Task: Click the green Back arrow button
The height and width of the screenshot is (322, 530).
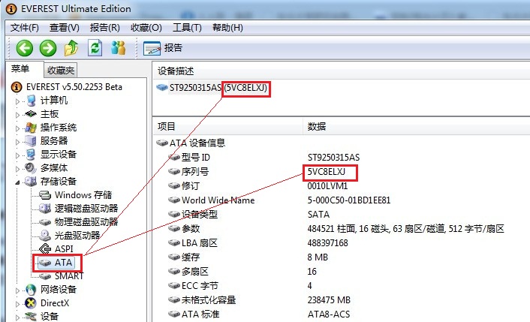Action: [24, 48]
